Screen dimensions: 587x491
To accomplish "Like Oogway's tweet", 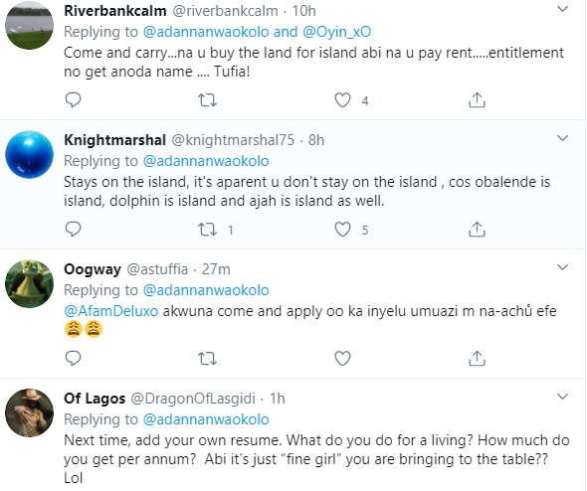I will tap(342, 359).
